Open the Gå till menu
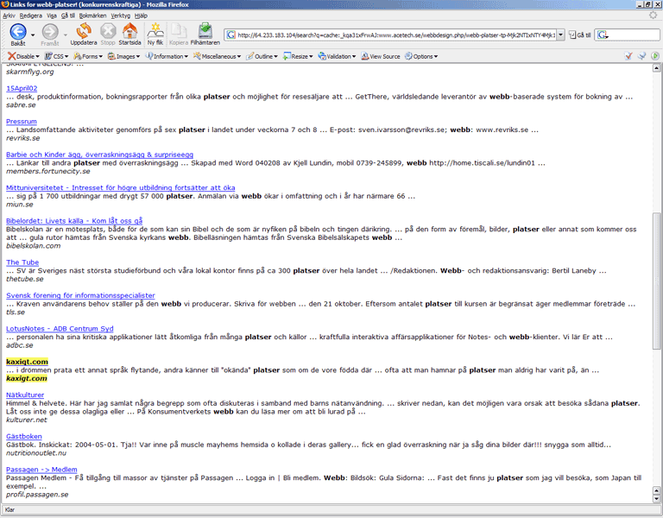This screenshot has width=663, height=518. click(67, 16)
